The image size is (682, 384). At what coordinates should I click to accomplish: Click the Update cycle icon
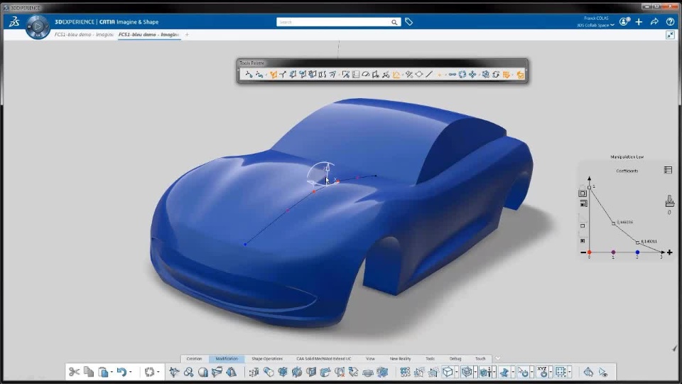coord(149,372)
